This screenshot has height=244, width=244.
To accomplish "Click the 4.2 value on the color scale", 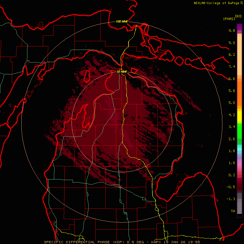I will [x=232, y=115].
